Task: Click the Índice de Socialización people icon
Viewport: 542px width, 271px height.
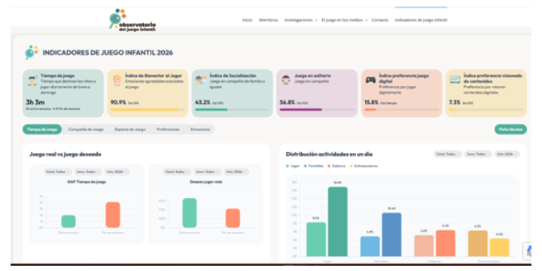Action: [x=201, y=81]
